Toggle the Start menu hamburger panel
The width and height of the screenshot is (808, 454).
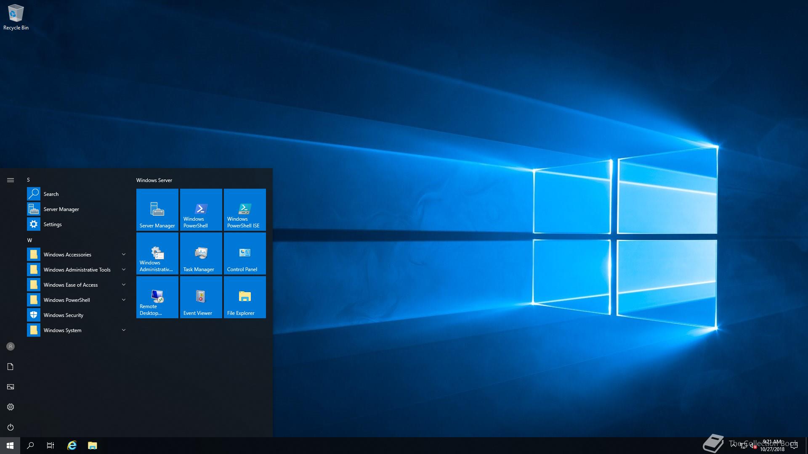[x=11, y=179]
